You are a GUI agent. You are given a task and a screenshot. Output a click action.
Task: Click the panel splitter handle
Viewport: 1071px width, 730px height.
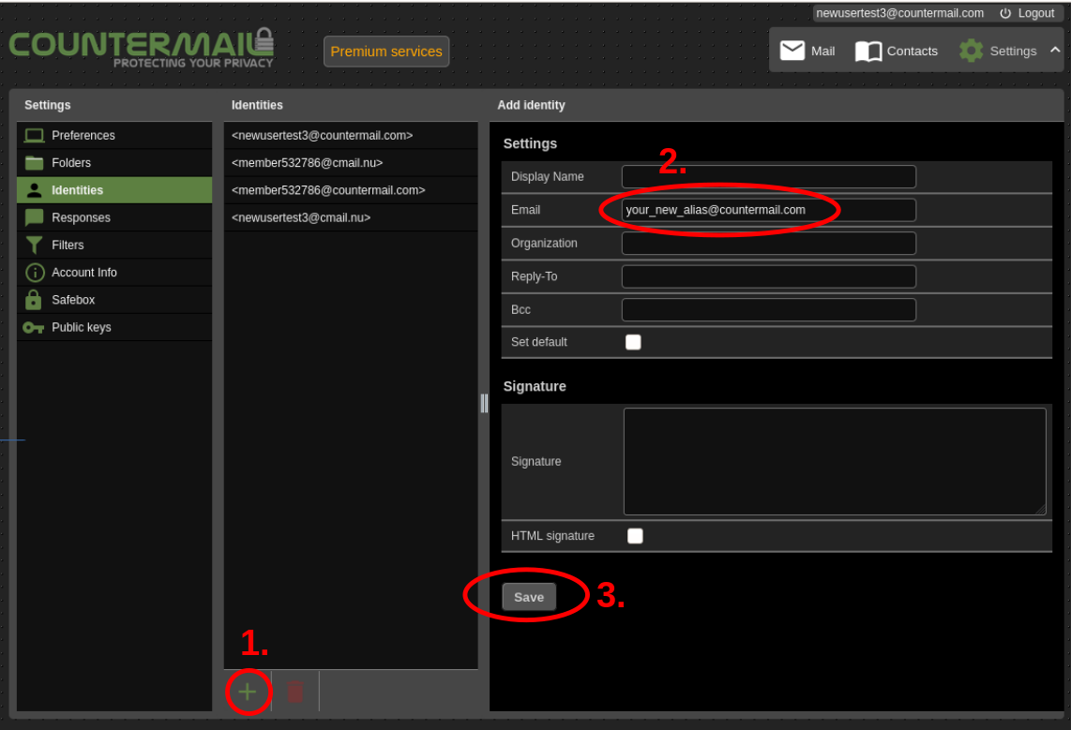484,403
